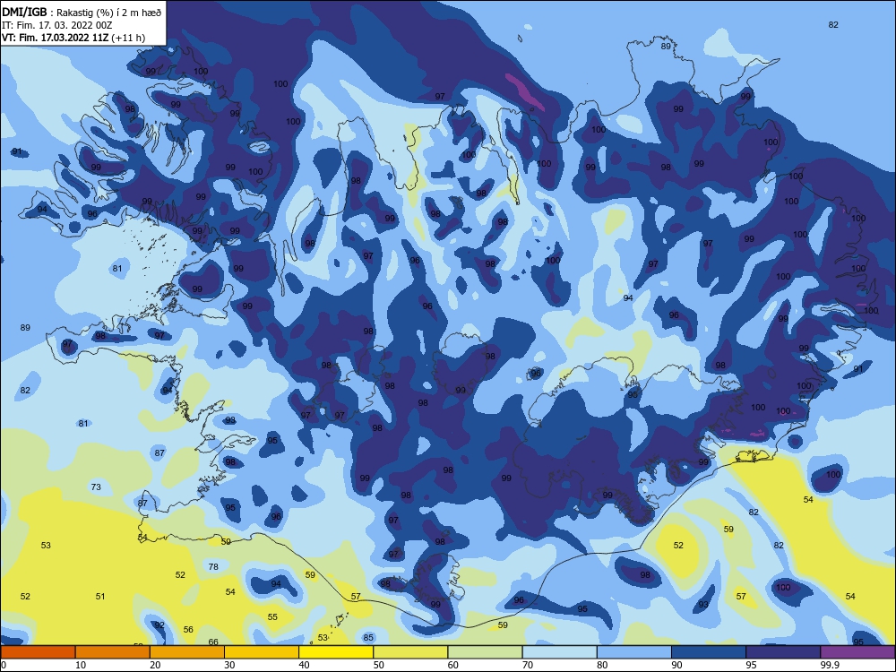This screenshot has width=896, height=672.
Task: Click the '80' legend scale label
Action: [602, 665]
